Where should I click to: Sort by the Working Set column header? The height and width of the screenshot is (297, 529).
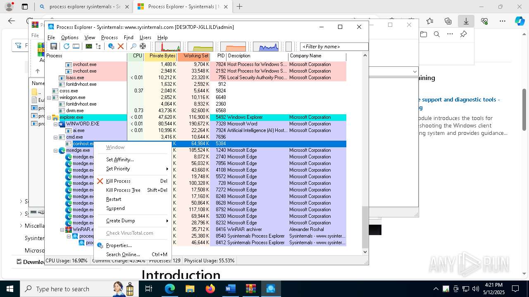tap(193, 57)
